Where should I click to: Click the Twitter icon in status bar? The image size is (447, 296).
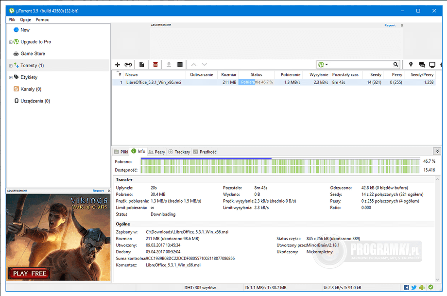(414, 287)
